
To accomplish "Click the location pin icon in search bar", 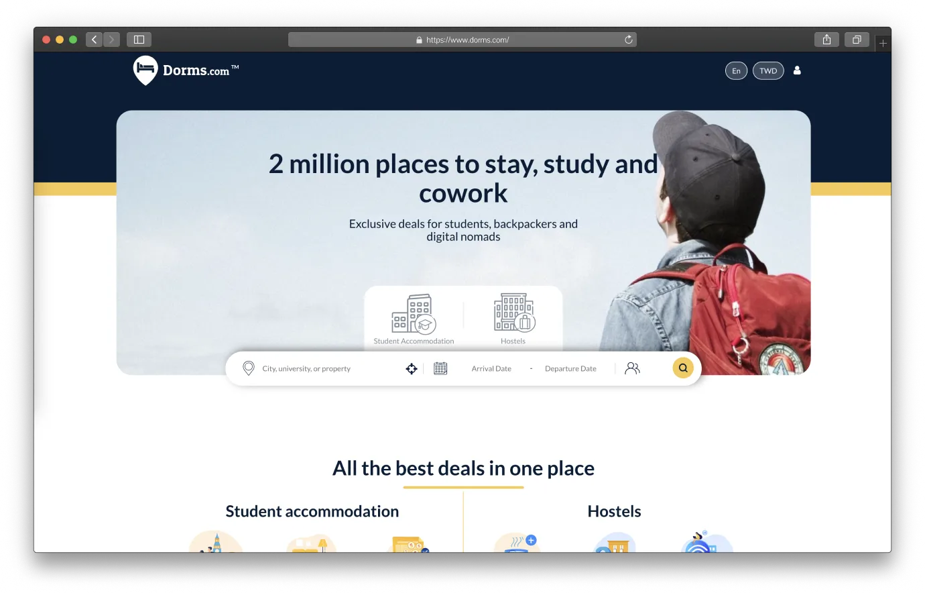I will pos(248,368).
